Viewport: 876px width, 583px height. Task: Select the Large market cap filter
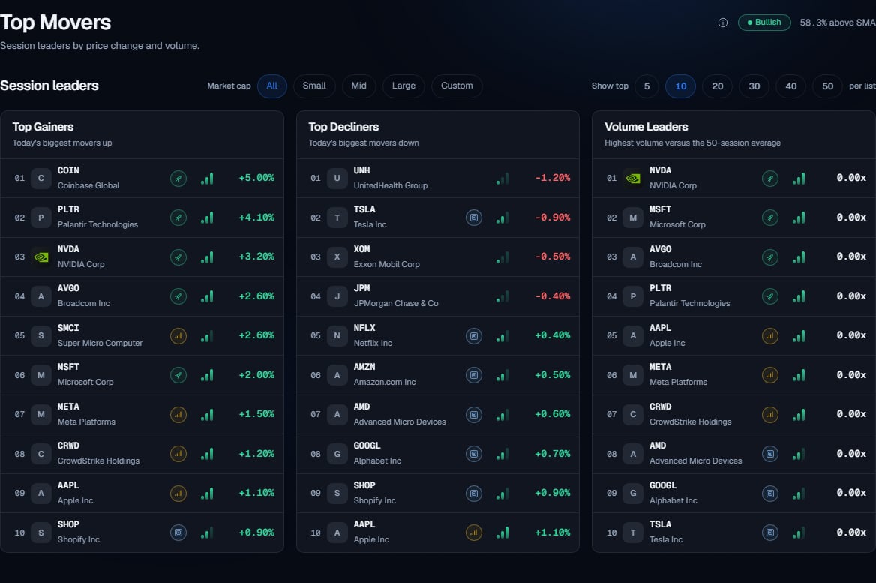403,86
